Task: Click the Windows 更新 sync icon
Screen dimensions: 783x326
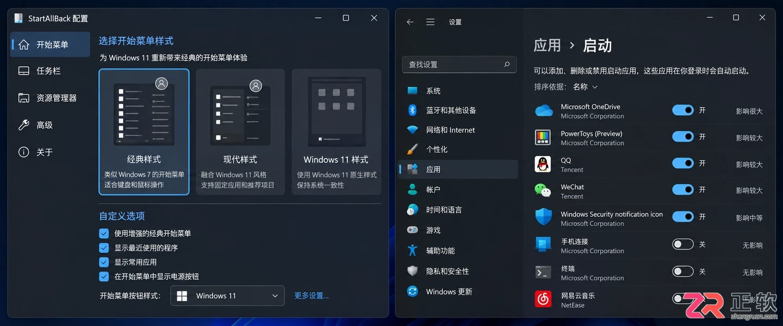Action: tap(413, 291)
